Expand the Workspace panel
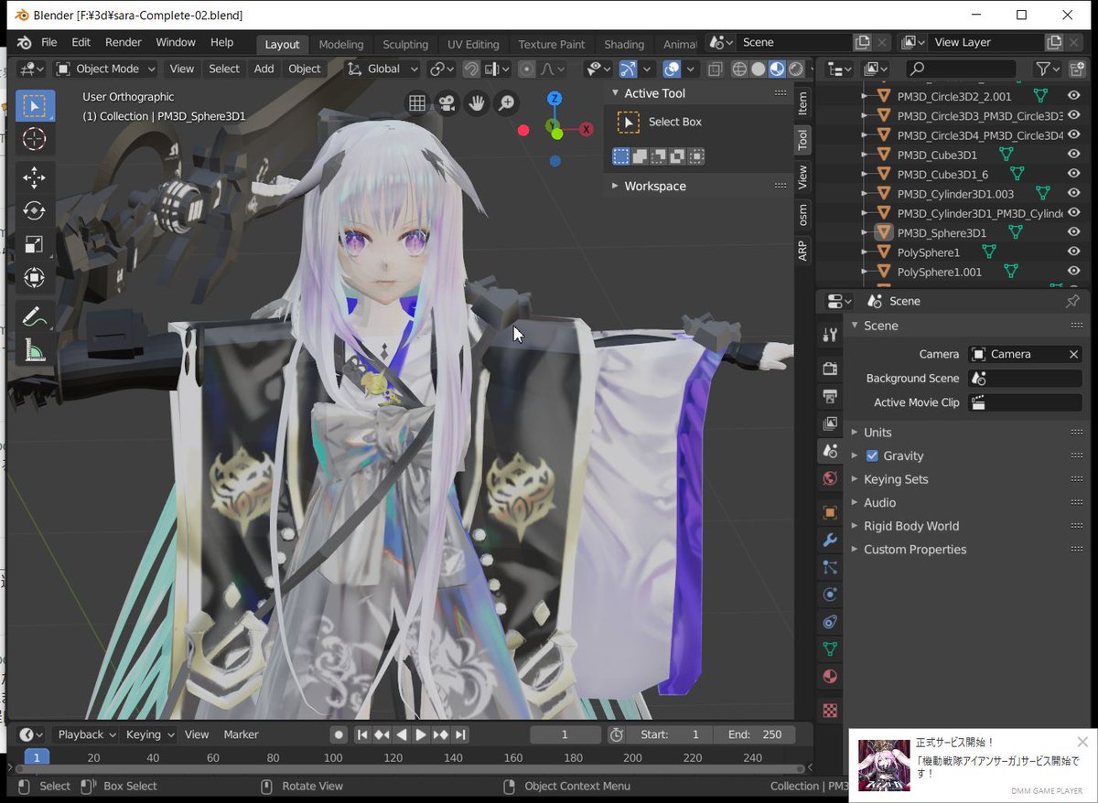1098x803 pixels. pos(655,186)
